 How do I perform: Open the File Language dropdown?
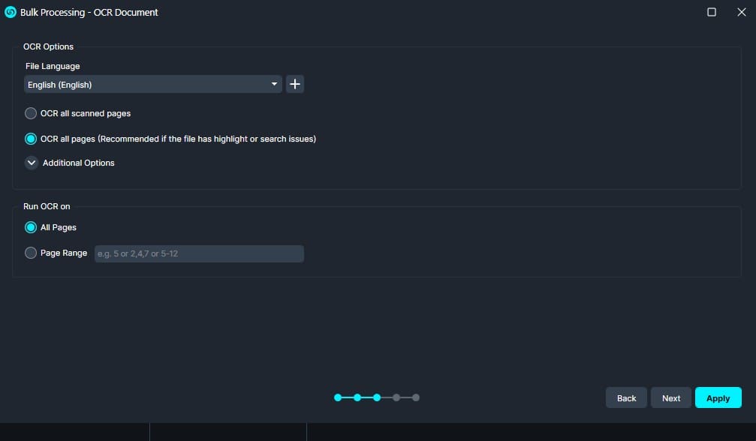(x=152, y=85)
